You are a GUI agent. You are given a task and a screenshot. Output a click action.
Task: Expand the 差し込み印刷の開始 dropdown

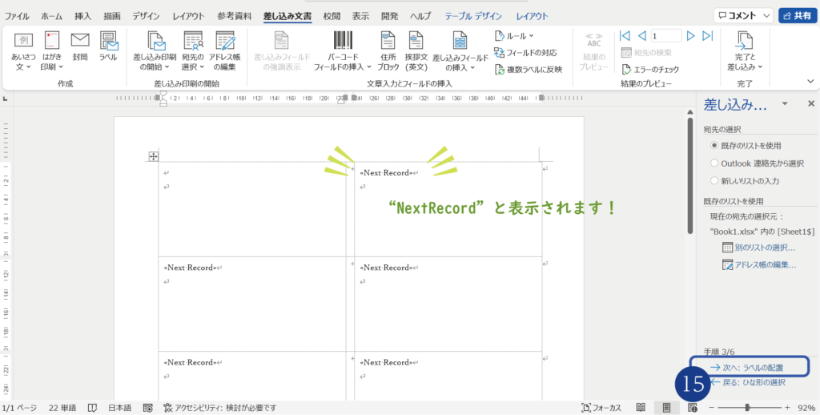(x=153, y=51)
